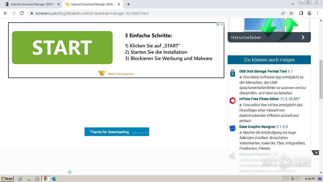Click the 8:38 PM clock
Image resolution: width=323 pixels, height=182 pixels.
point(310,179)
